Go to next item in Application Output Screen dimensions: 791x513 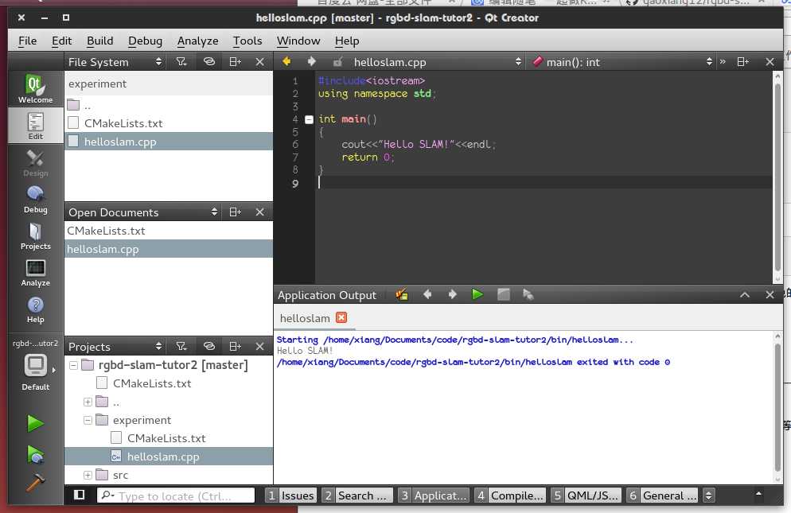tap(453, 294)
